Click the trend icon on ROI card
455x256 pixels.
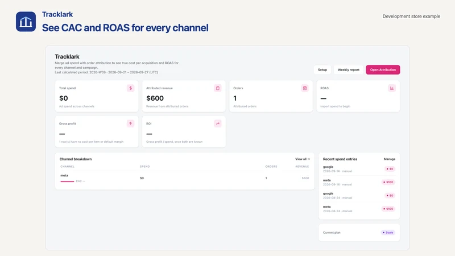point(218,123)
